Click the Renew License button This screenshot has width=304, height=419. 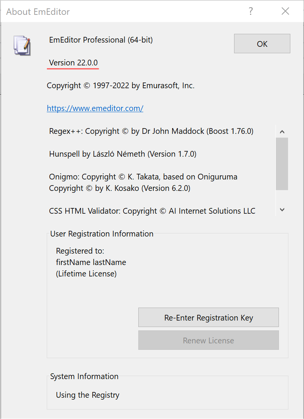208,340
